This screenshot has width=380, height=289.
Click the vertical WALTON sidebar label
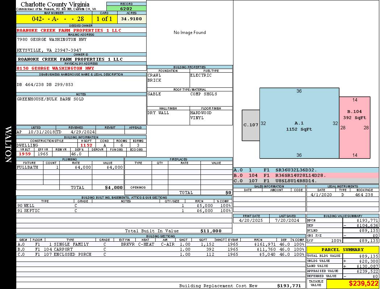coord(8,144)
